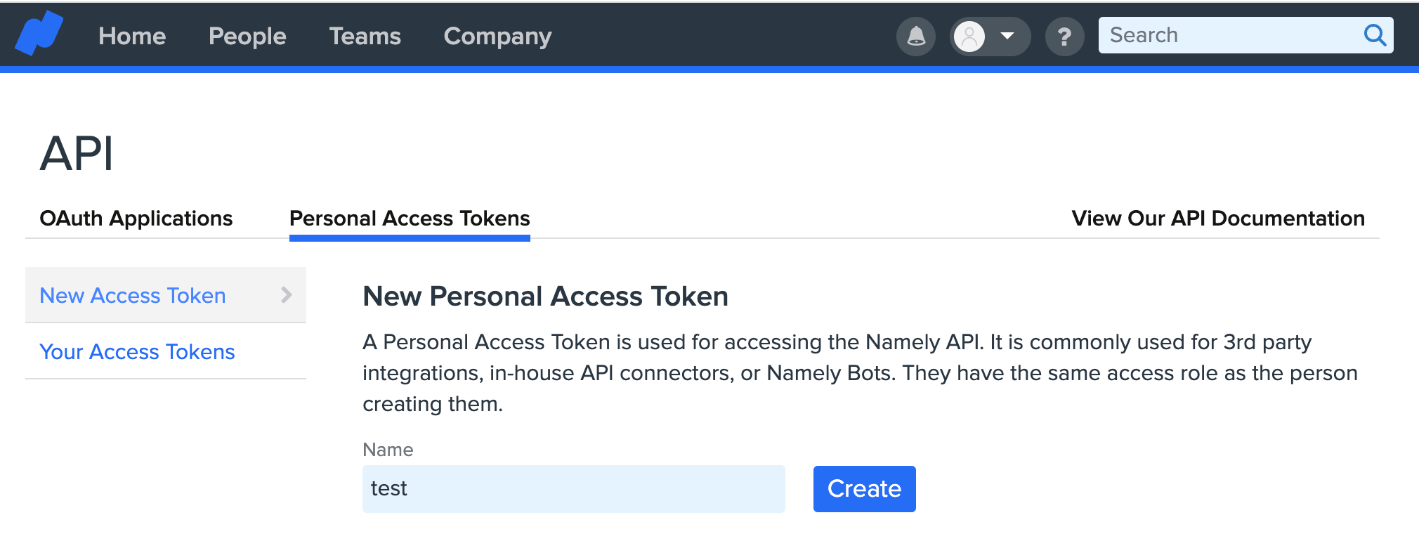Click the Create button
This screenshot has height=534, width=1419.
click(864, 488)
